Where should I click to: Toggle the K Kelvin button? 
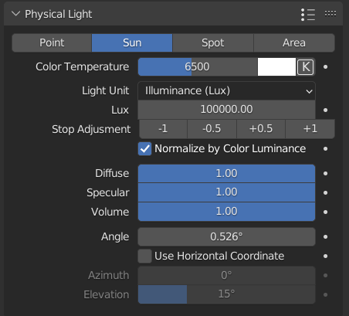tap(306, 67)
